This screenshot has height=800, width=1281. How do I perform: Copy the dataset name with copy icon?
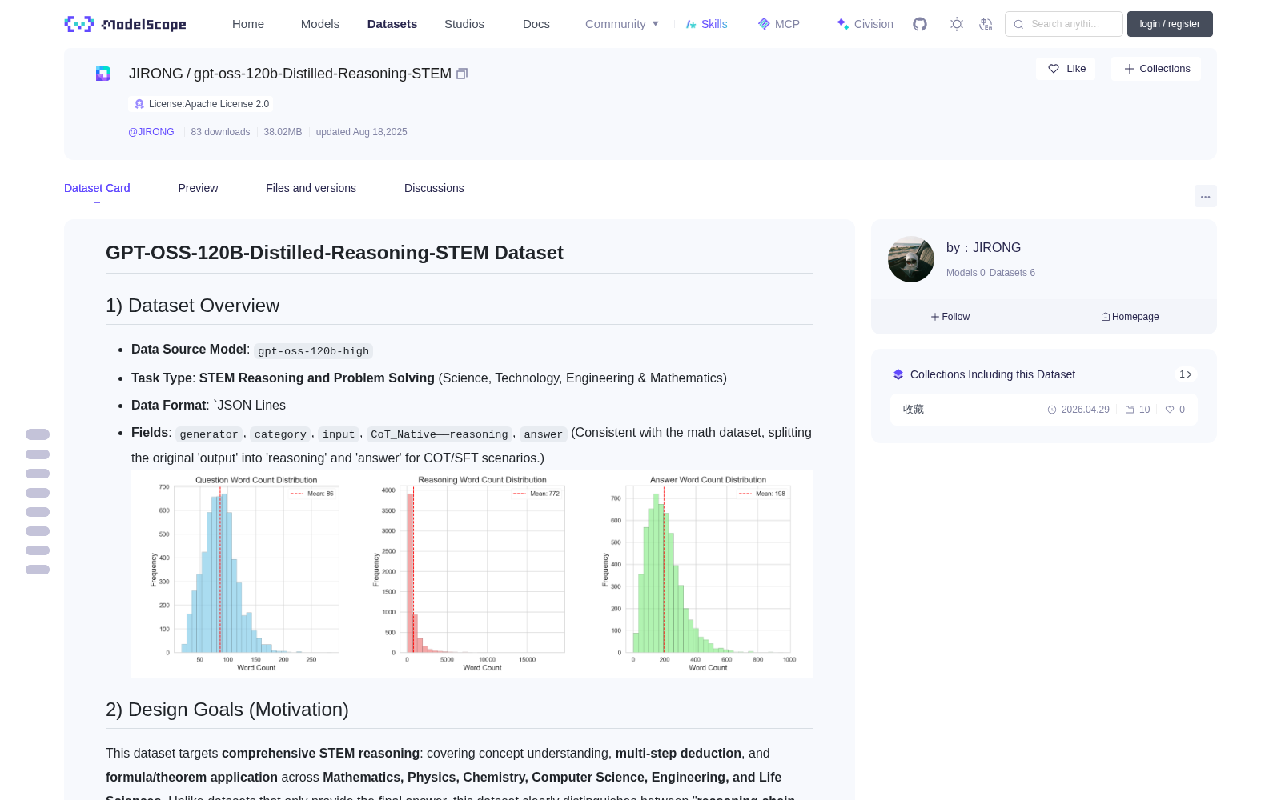[x=462, y=74]
